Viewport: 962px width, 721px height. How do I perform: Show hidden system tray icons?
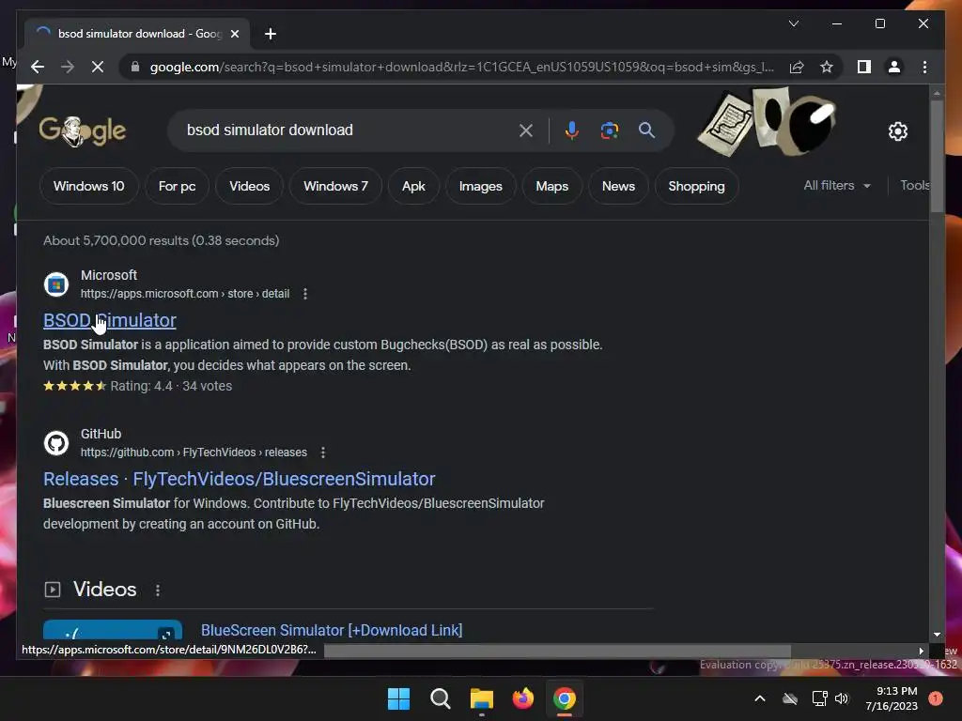click(759, 698)
